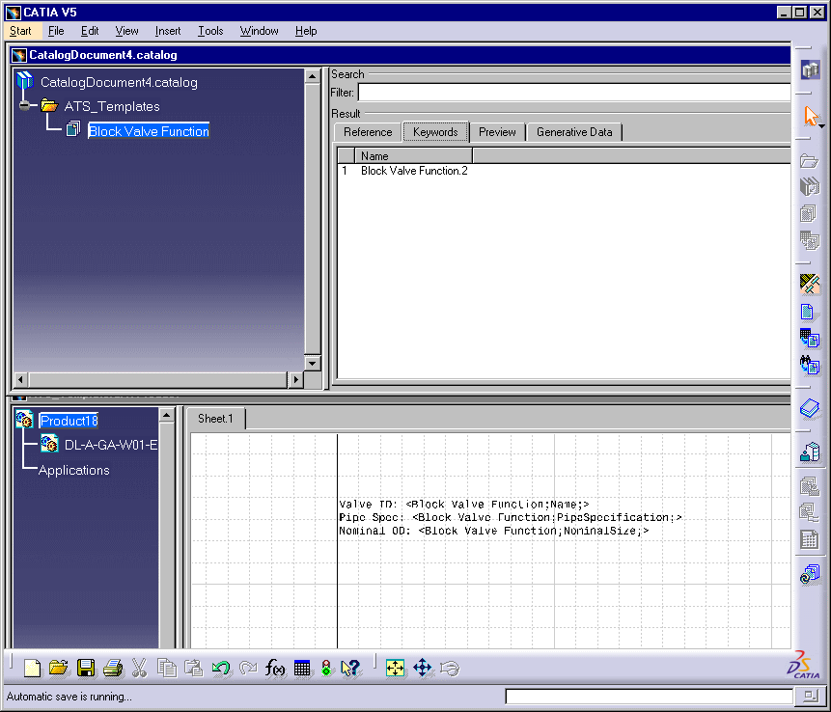Switch to the Reference tab

click(368, 132)
